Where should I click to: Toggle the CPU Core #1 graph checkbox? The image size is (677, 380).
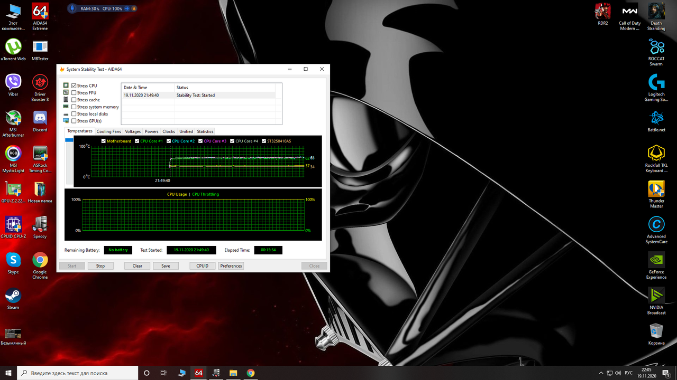coord(138,141)
